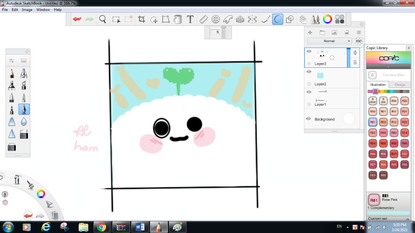Click the layer opacity value 100
This screenshot has height=233, width=415.
coord(359,41)
